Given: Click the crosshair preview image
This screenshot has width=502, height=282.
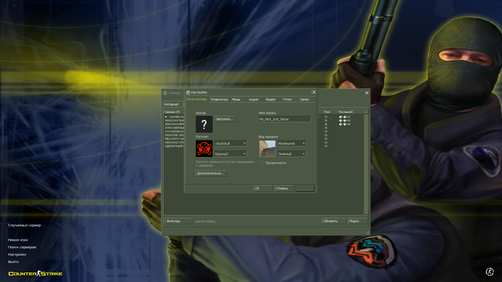Looking at the screenshot, I should [x=267, y=149].
